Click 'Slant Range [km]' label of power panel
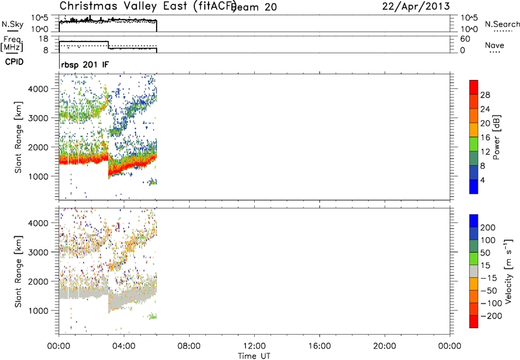Image resolution: width=520 pixels, height=360 pixels. click(x=18, y=137)
